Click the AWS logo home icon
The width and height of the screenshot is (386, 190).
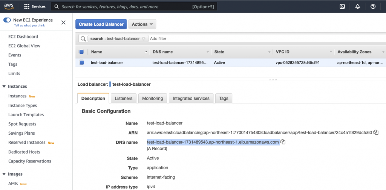9,6
